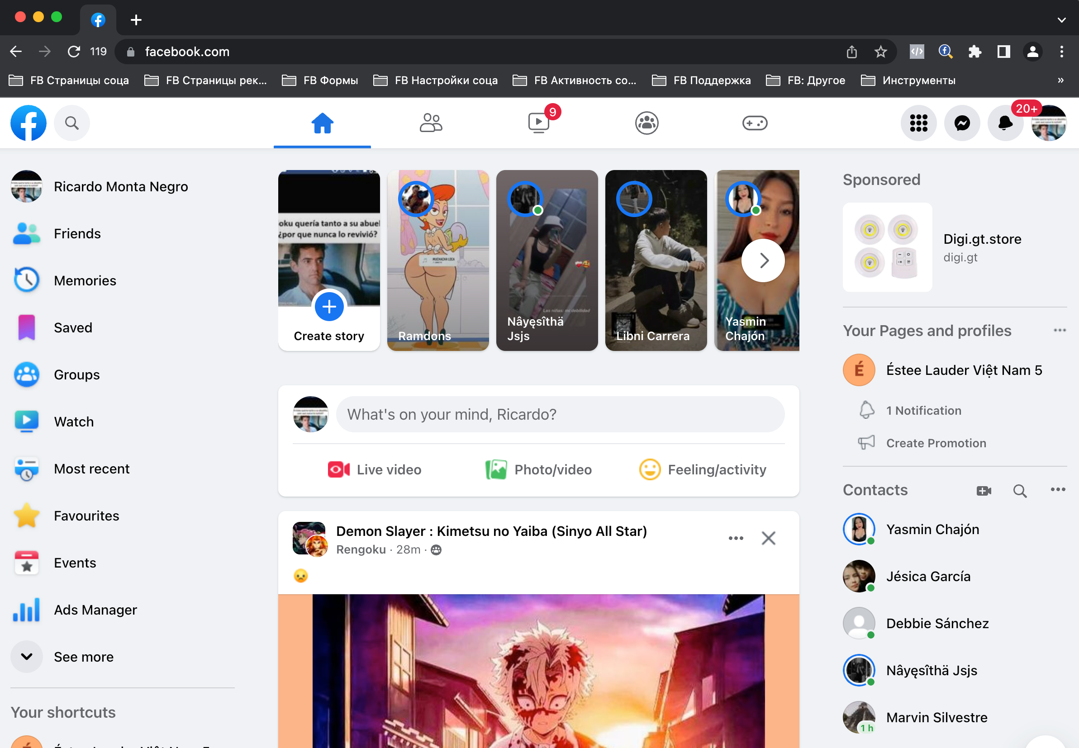
Task: Show next stories with the arrow
Action: pos(763,260)
